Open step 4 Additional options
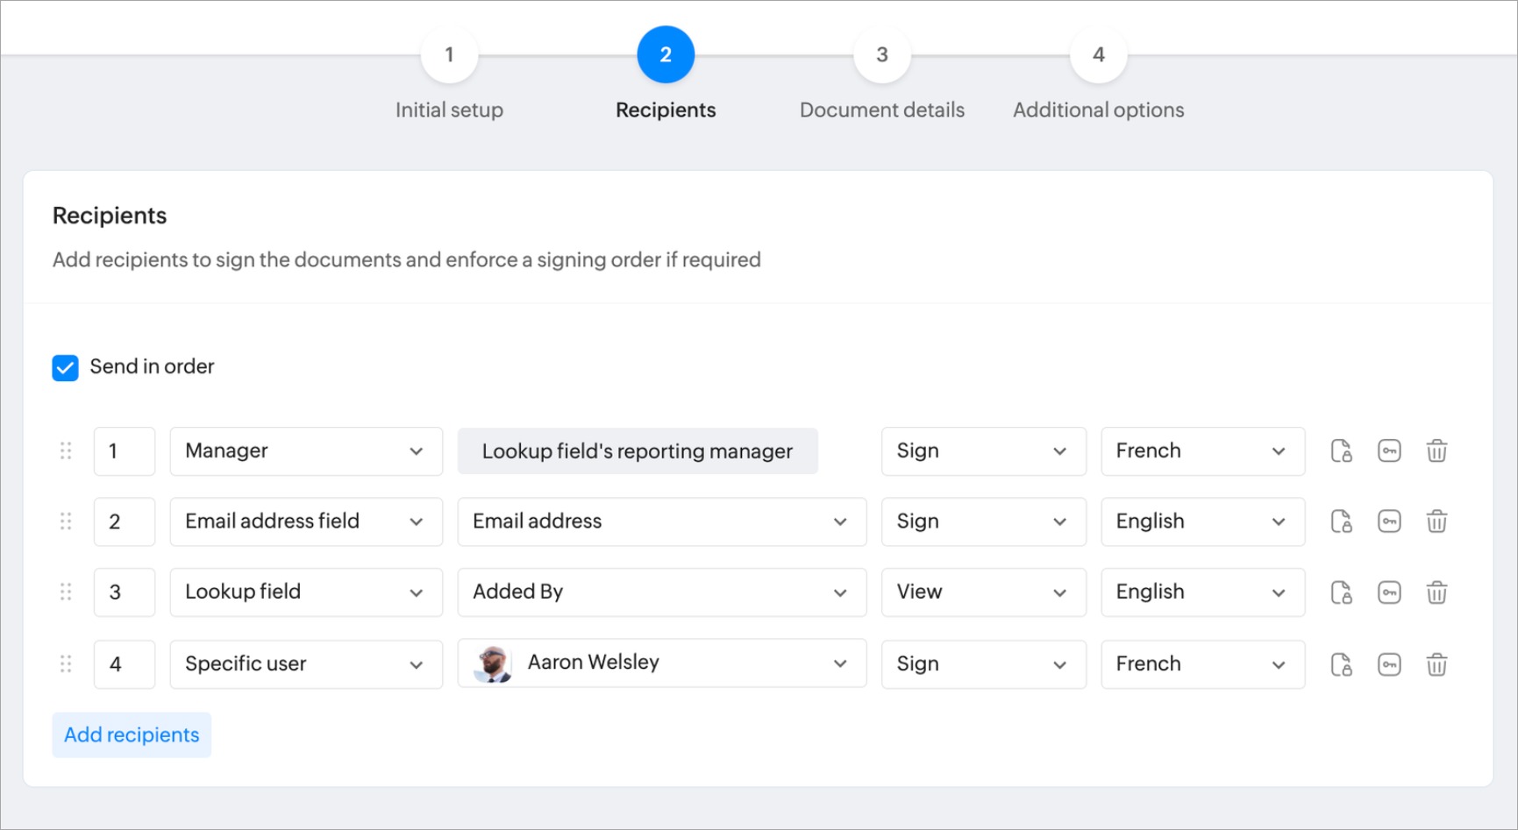This screenshot has width=1518, height=830. [x=1098, y=55]
